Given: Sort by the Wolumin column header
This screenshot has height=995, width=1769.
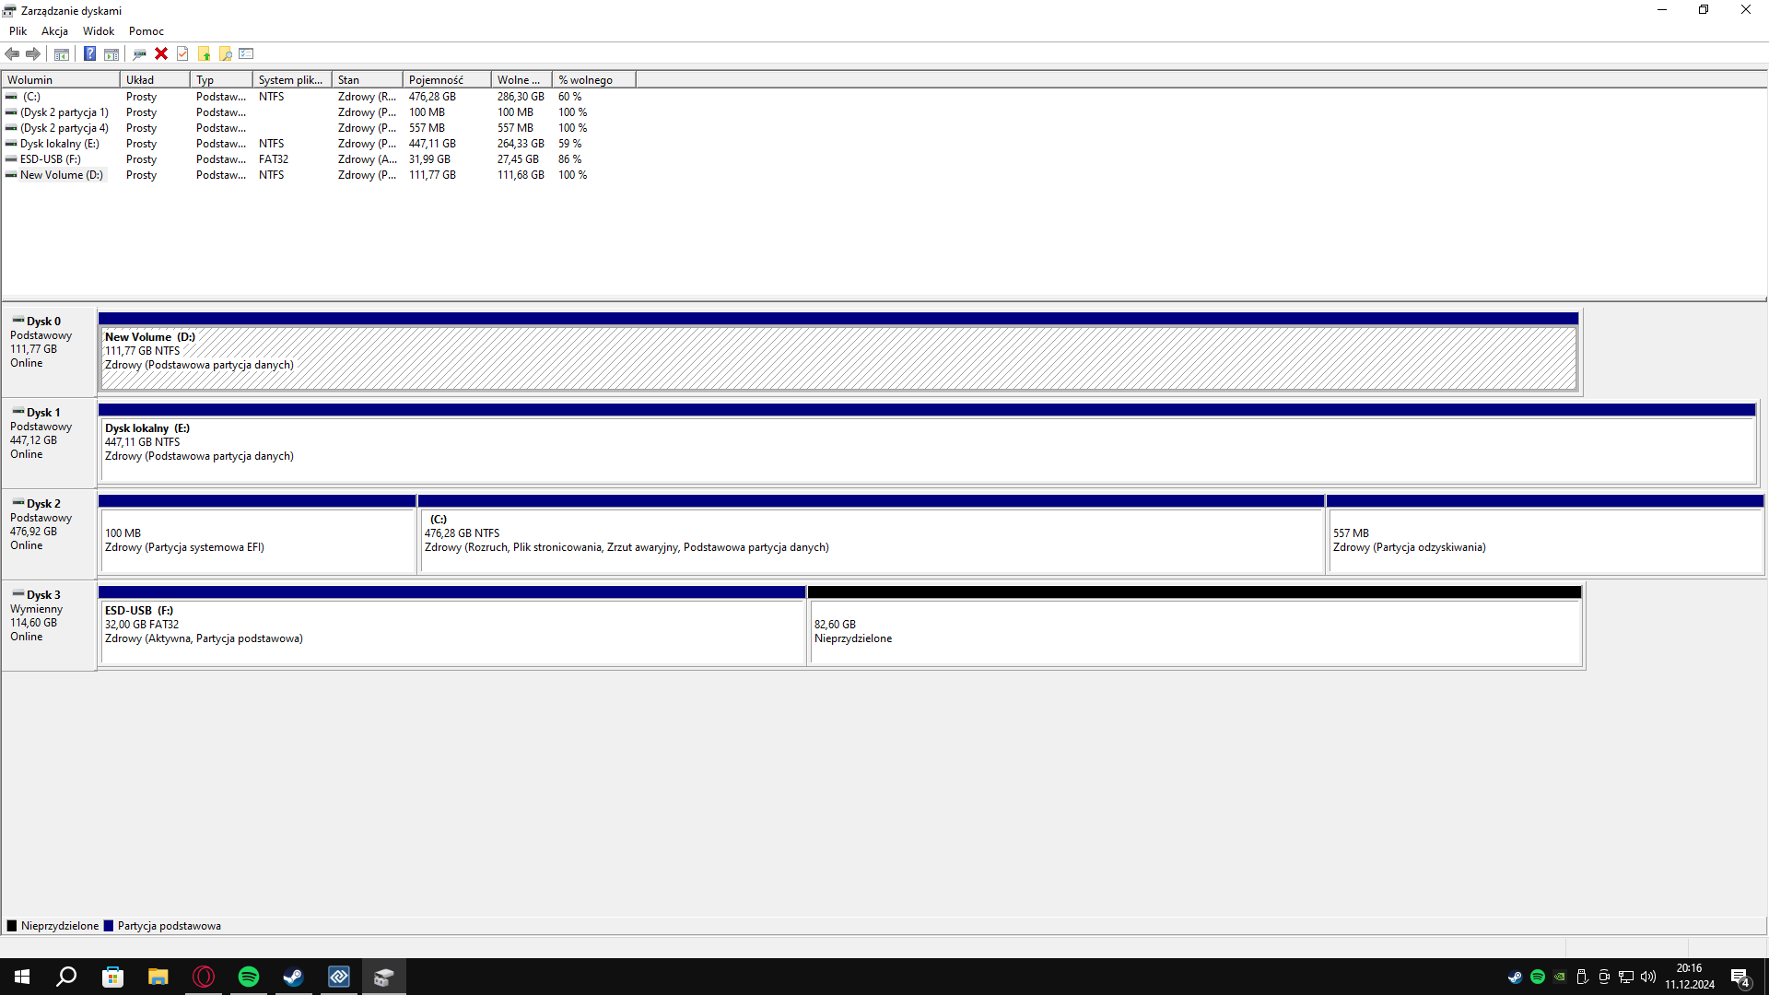Looking at the screenshot, I should click(61, 80).
